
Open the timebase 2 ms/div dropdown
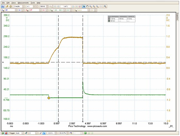click(x=23, y=6)
